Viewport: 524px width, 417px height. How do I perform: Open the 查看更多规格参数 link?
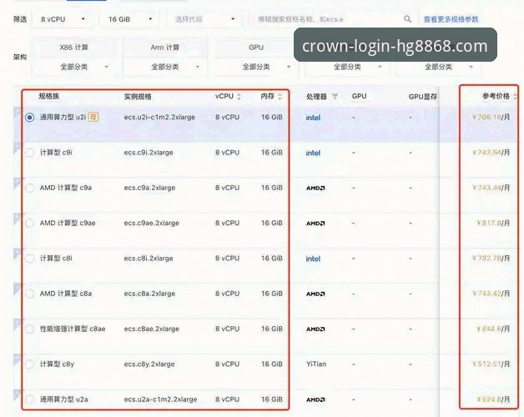(x=451, y=19)
